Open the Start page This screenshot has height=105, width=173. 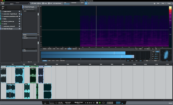(158, 3)
